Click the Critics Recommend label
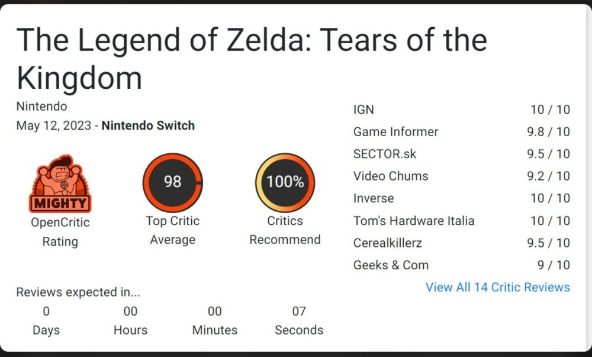Screen dimensions: 592x357 pyautogui.click(x=285, y=230)
